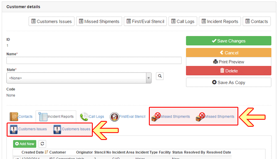Open second Missed Shipments tab
The height and width of the screenshot is (159, 277).
click(x=215, y=116)
